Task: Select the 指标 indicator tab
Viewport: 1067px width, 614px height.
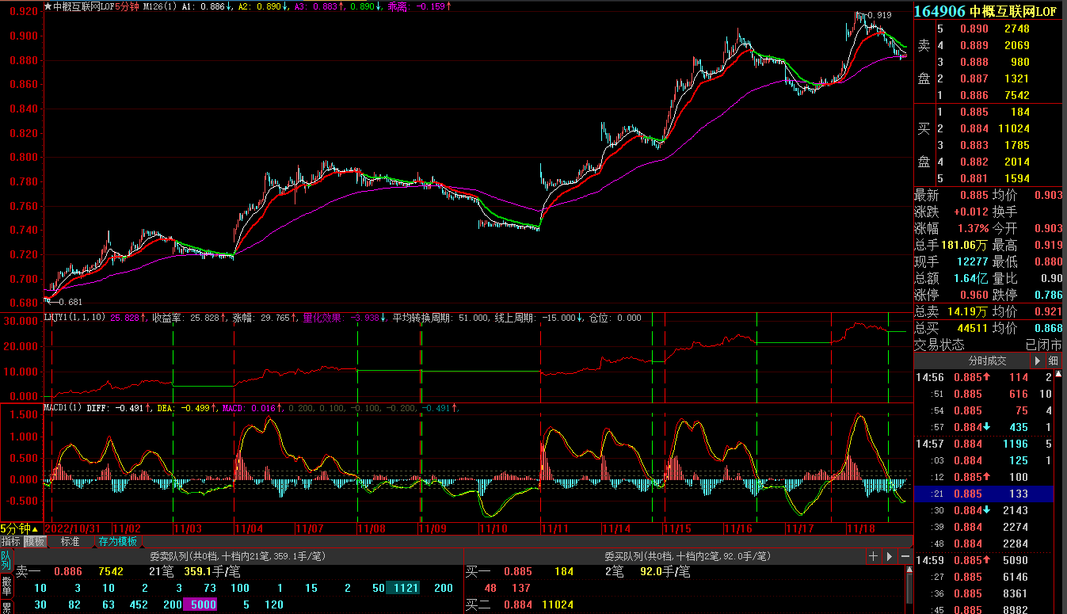Action: coord(11,542)
